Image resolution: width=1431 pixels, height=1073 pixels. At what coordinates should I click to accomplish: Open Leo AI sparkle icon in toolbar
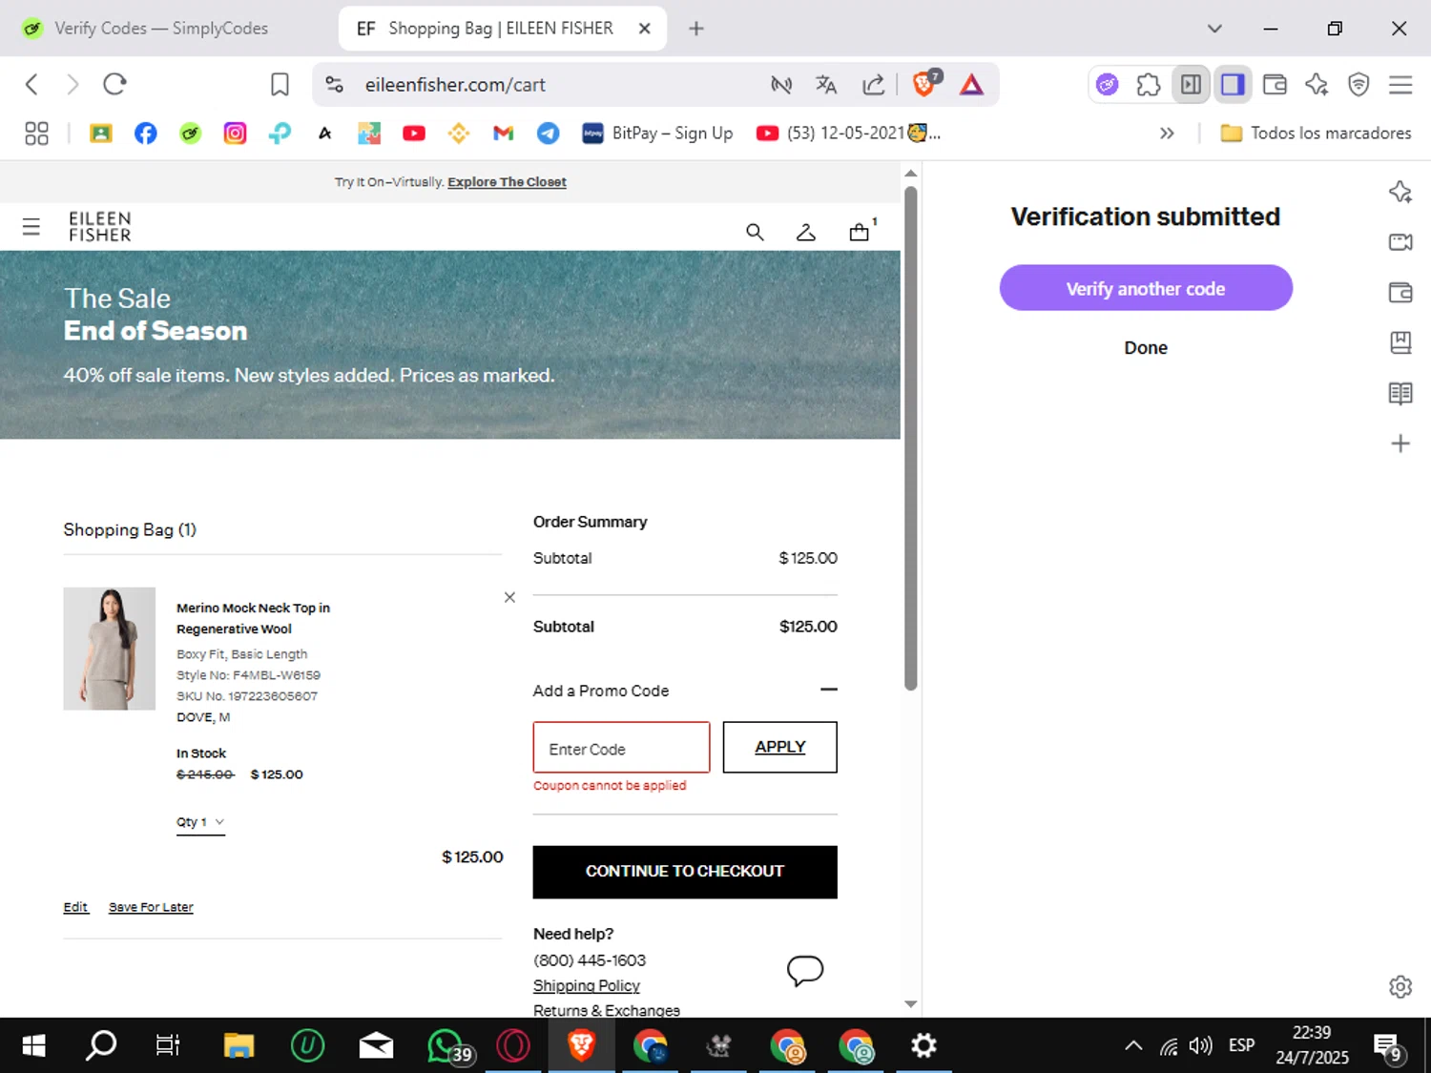1317,85
